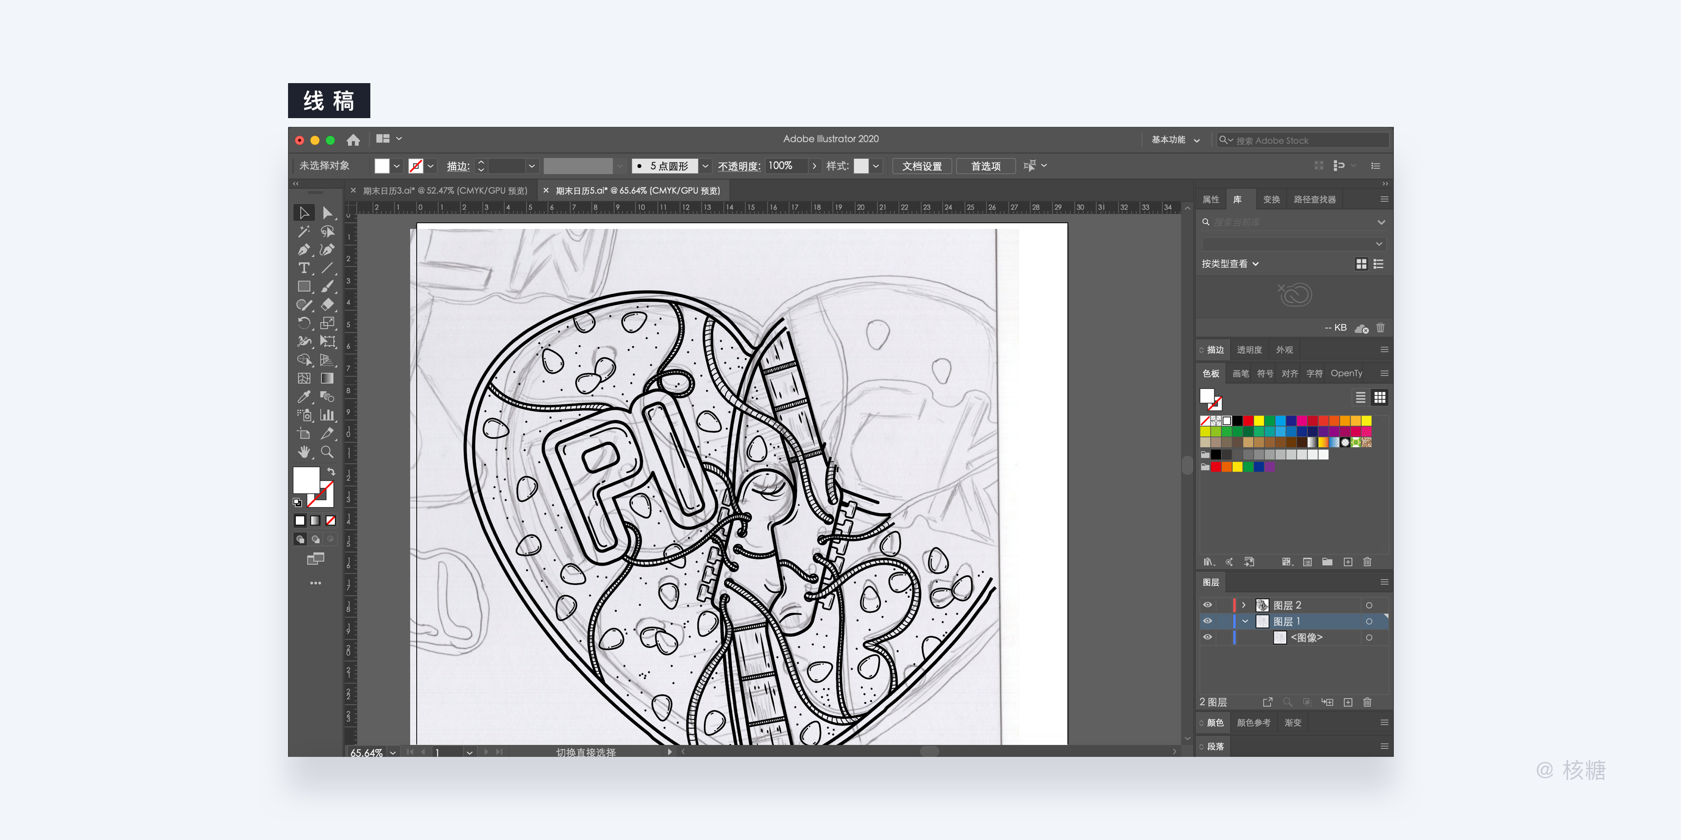The height and width of the screenshot is (840, 1681).
Task: Select the Magic Wand tool
Action: 303,231
